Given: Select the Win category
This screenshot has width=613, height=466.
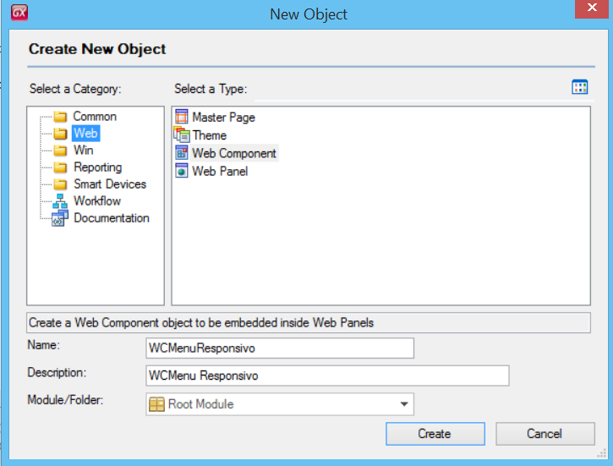Looking at the screenshot, I should pyautogui.click(x=83, y=151).
